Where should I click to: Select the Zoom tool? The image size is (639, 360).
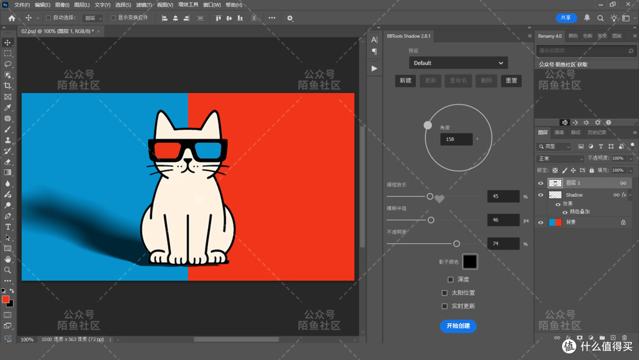[x=8, y=270]
